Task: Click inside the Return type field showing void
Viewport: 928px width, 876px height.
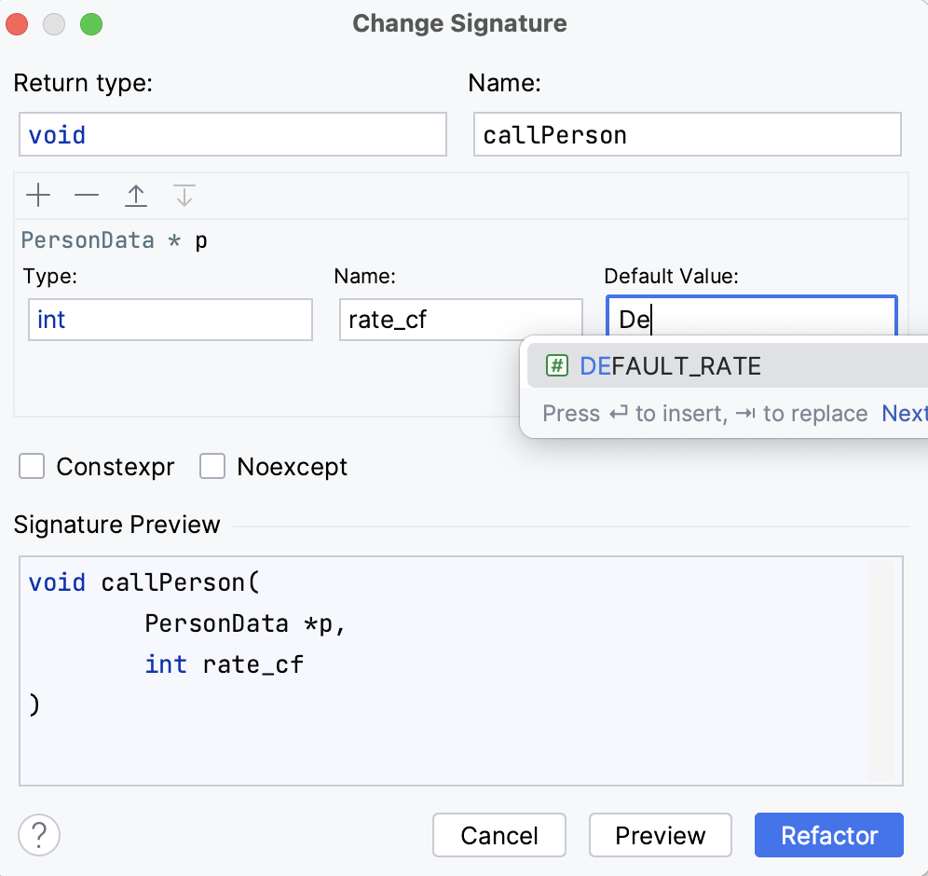Action: (x=231, y=133)
